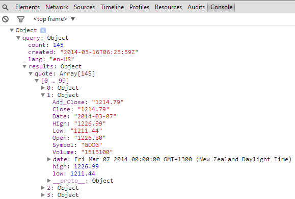Collapse the root Object node
This screenshot has width=295, height=199.
(12, 30)
